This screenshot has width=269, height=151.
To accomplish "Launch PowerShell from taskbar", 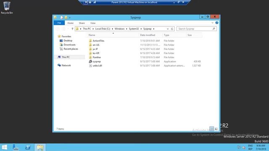I will (28, 147).
